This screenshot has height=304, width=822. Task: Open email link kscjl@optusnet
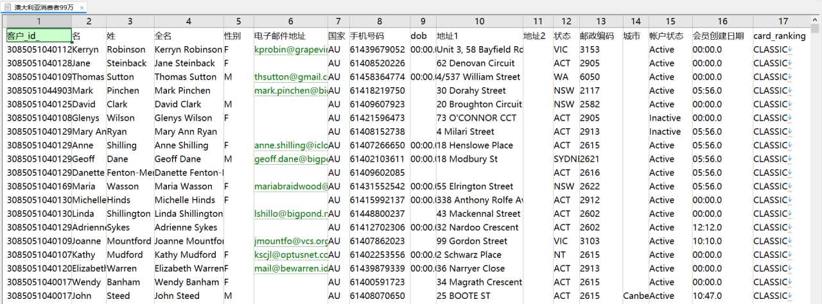(x=291, y=255)
